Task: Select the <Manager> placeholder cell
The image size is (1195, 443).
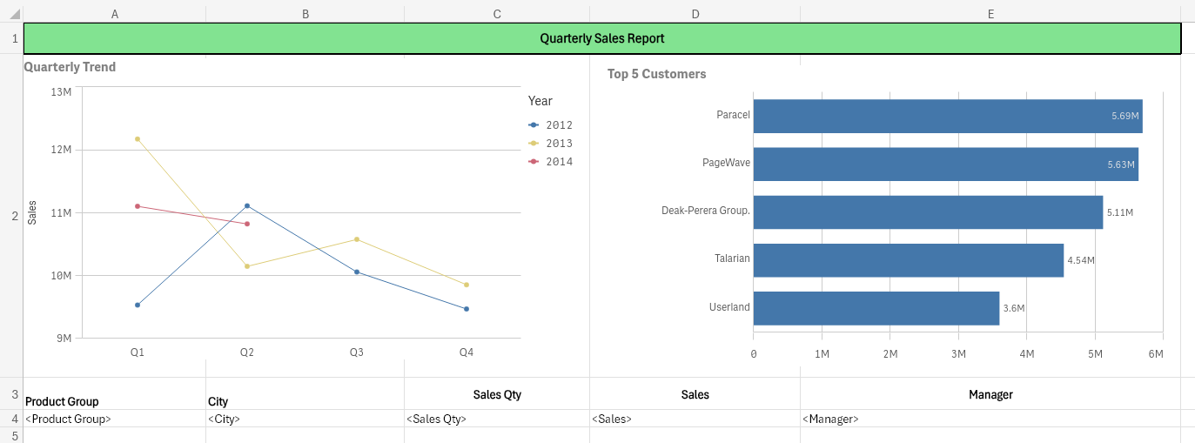Action: pos(990,419)
